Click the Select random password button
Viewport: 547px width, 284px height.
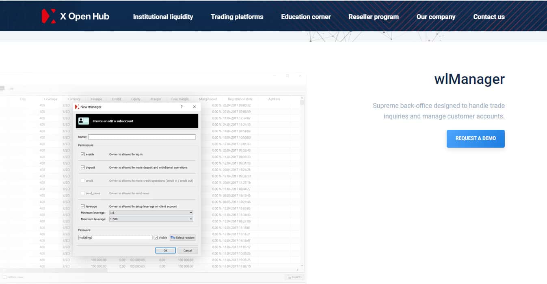tap(183, 238)
